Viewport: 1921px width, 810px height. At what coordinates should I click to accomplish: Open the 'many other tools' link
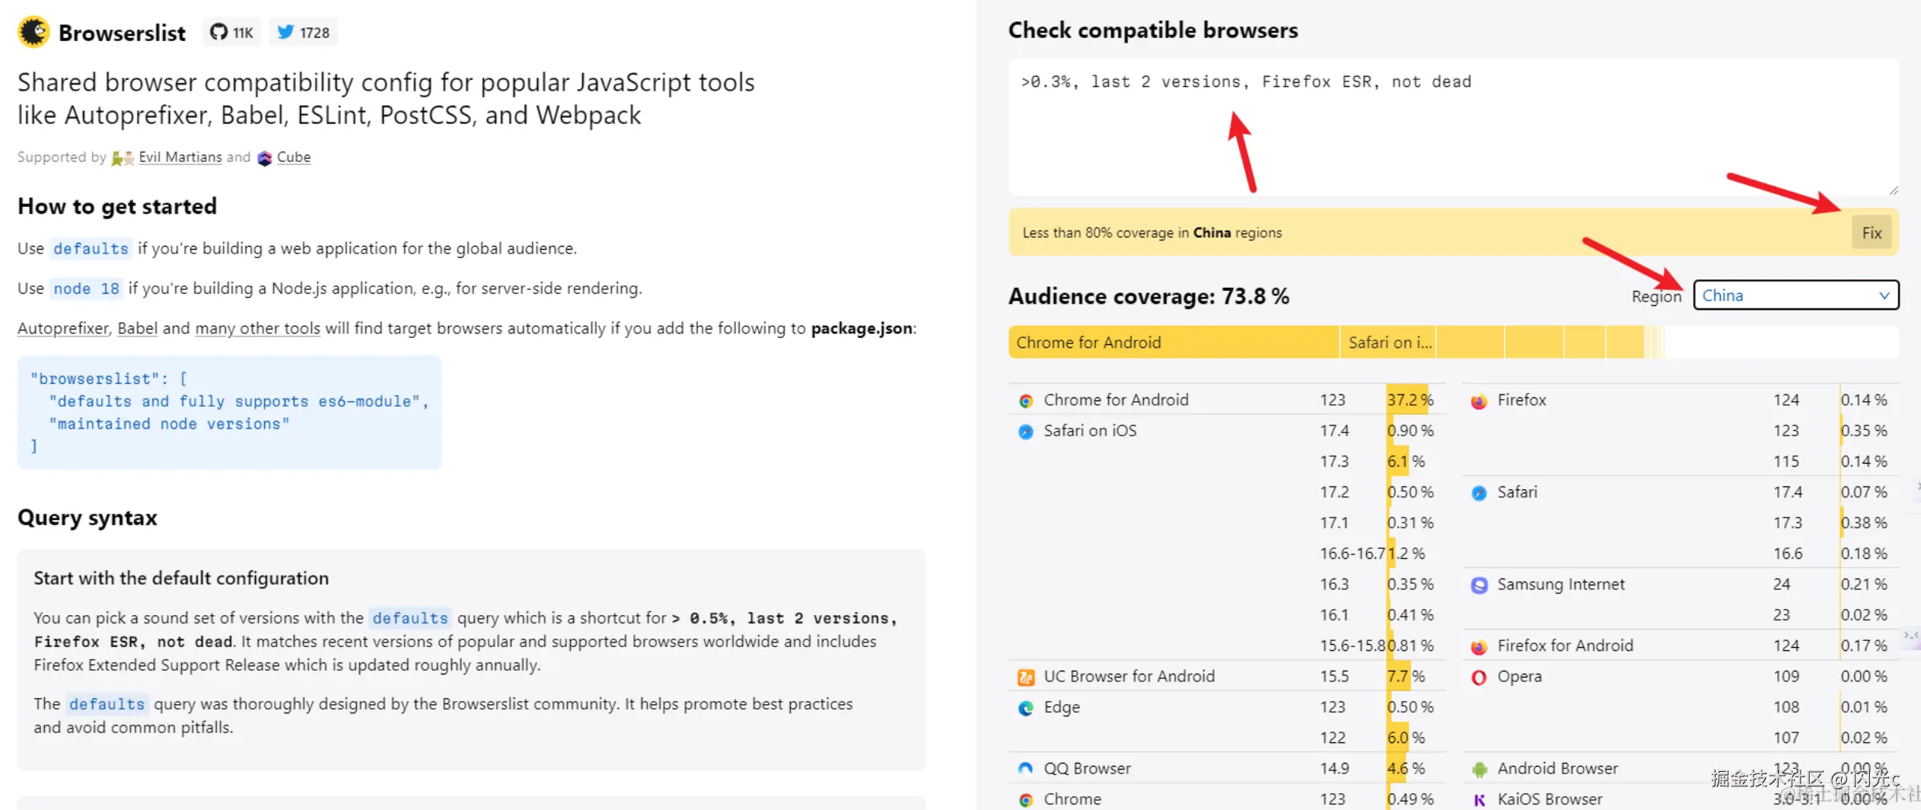257,328
